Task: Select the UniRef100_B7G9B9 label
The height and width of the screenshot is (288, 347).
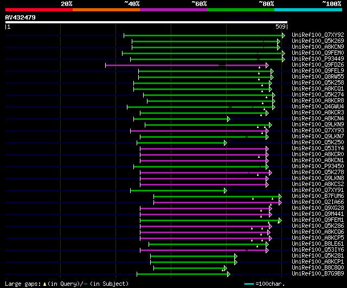Action: [318, 274]
